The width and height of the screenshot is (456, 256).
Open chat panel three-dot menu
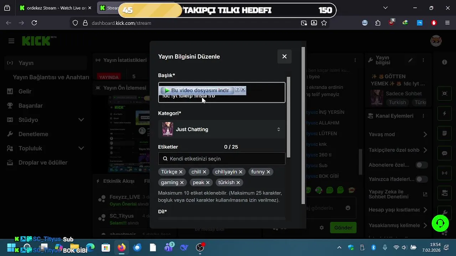pos(355,60)
